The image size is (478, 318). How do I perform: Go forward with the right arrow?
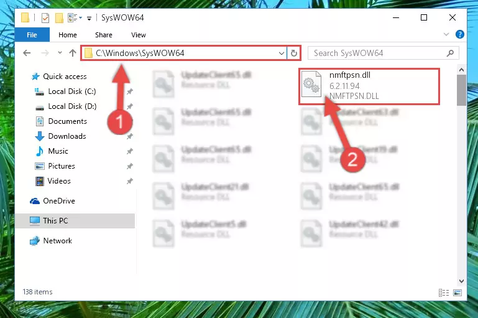45,53
